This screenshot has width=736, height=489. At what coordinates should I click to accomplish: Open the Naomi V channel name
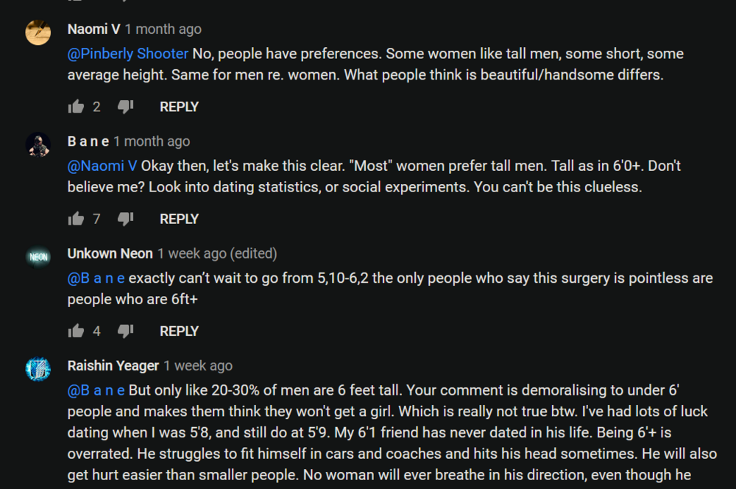pos(93,29)
